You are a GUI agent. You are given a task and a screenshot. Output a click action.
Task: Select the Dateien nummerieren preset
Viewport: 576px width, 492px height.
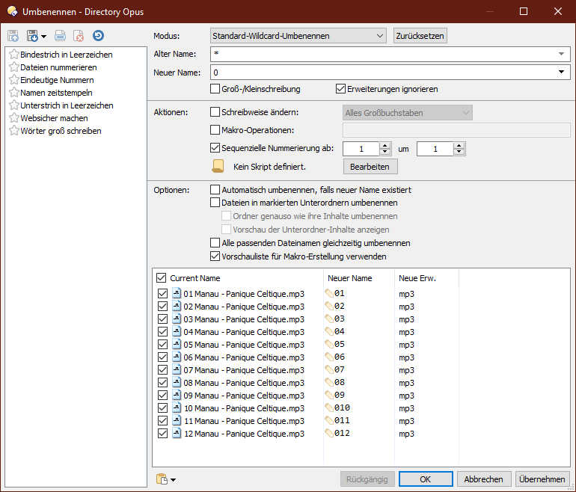(59, 67)
